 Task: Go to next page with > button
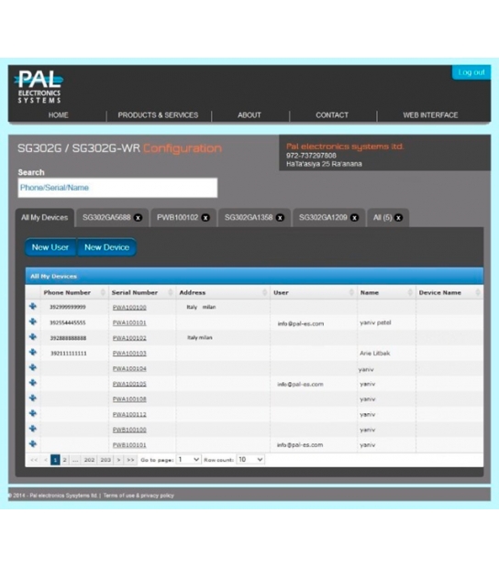click(x=118, y=460)
